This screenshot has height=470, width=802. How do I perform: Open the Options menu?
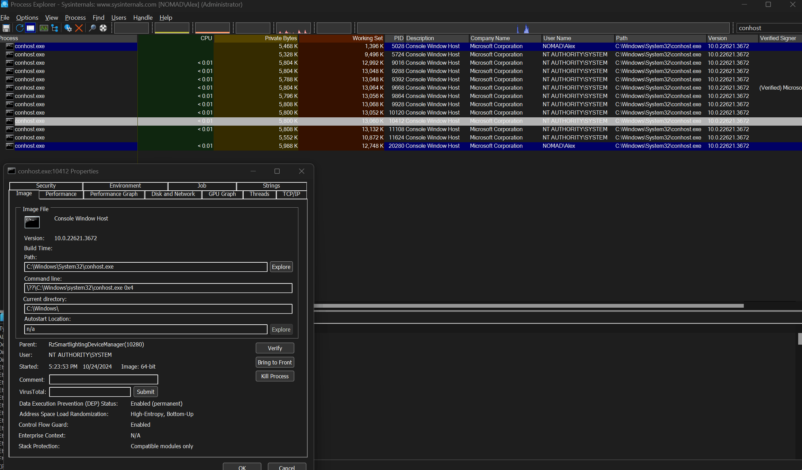point(27,18)
